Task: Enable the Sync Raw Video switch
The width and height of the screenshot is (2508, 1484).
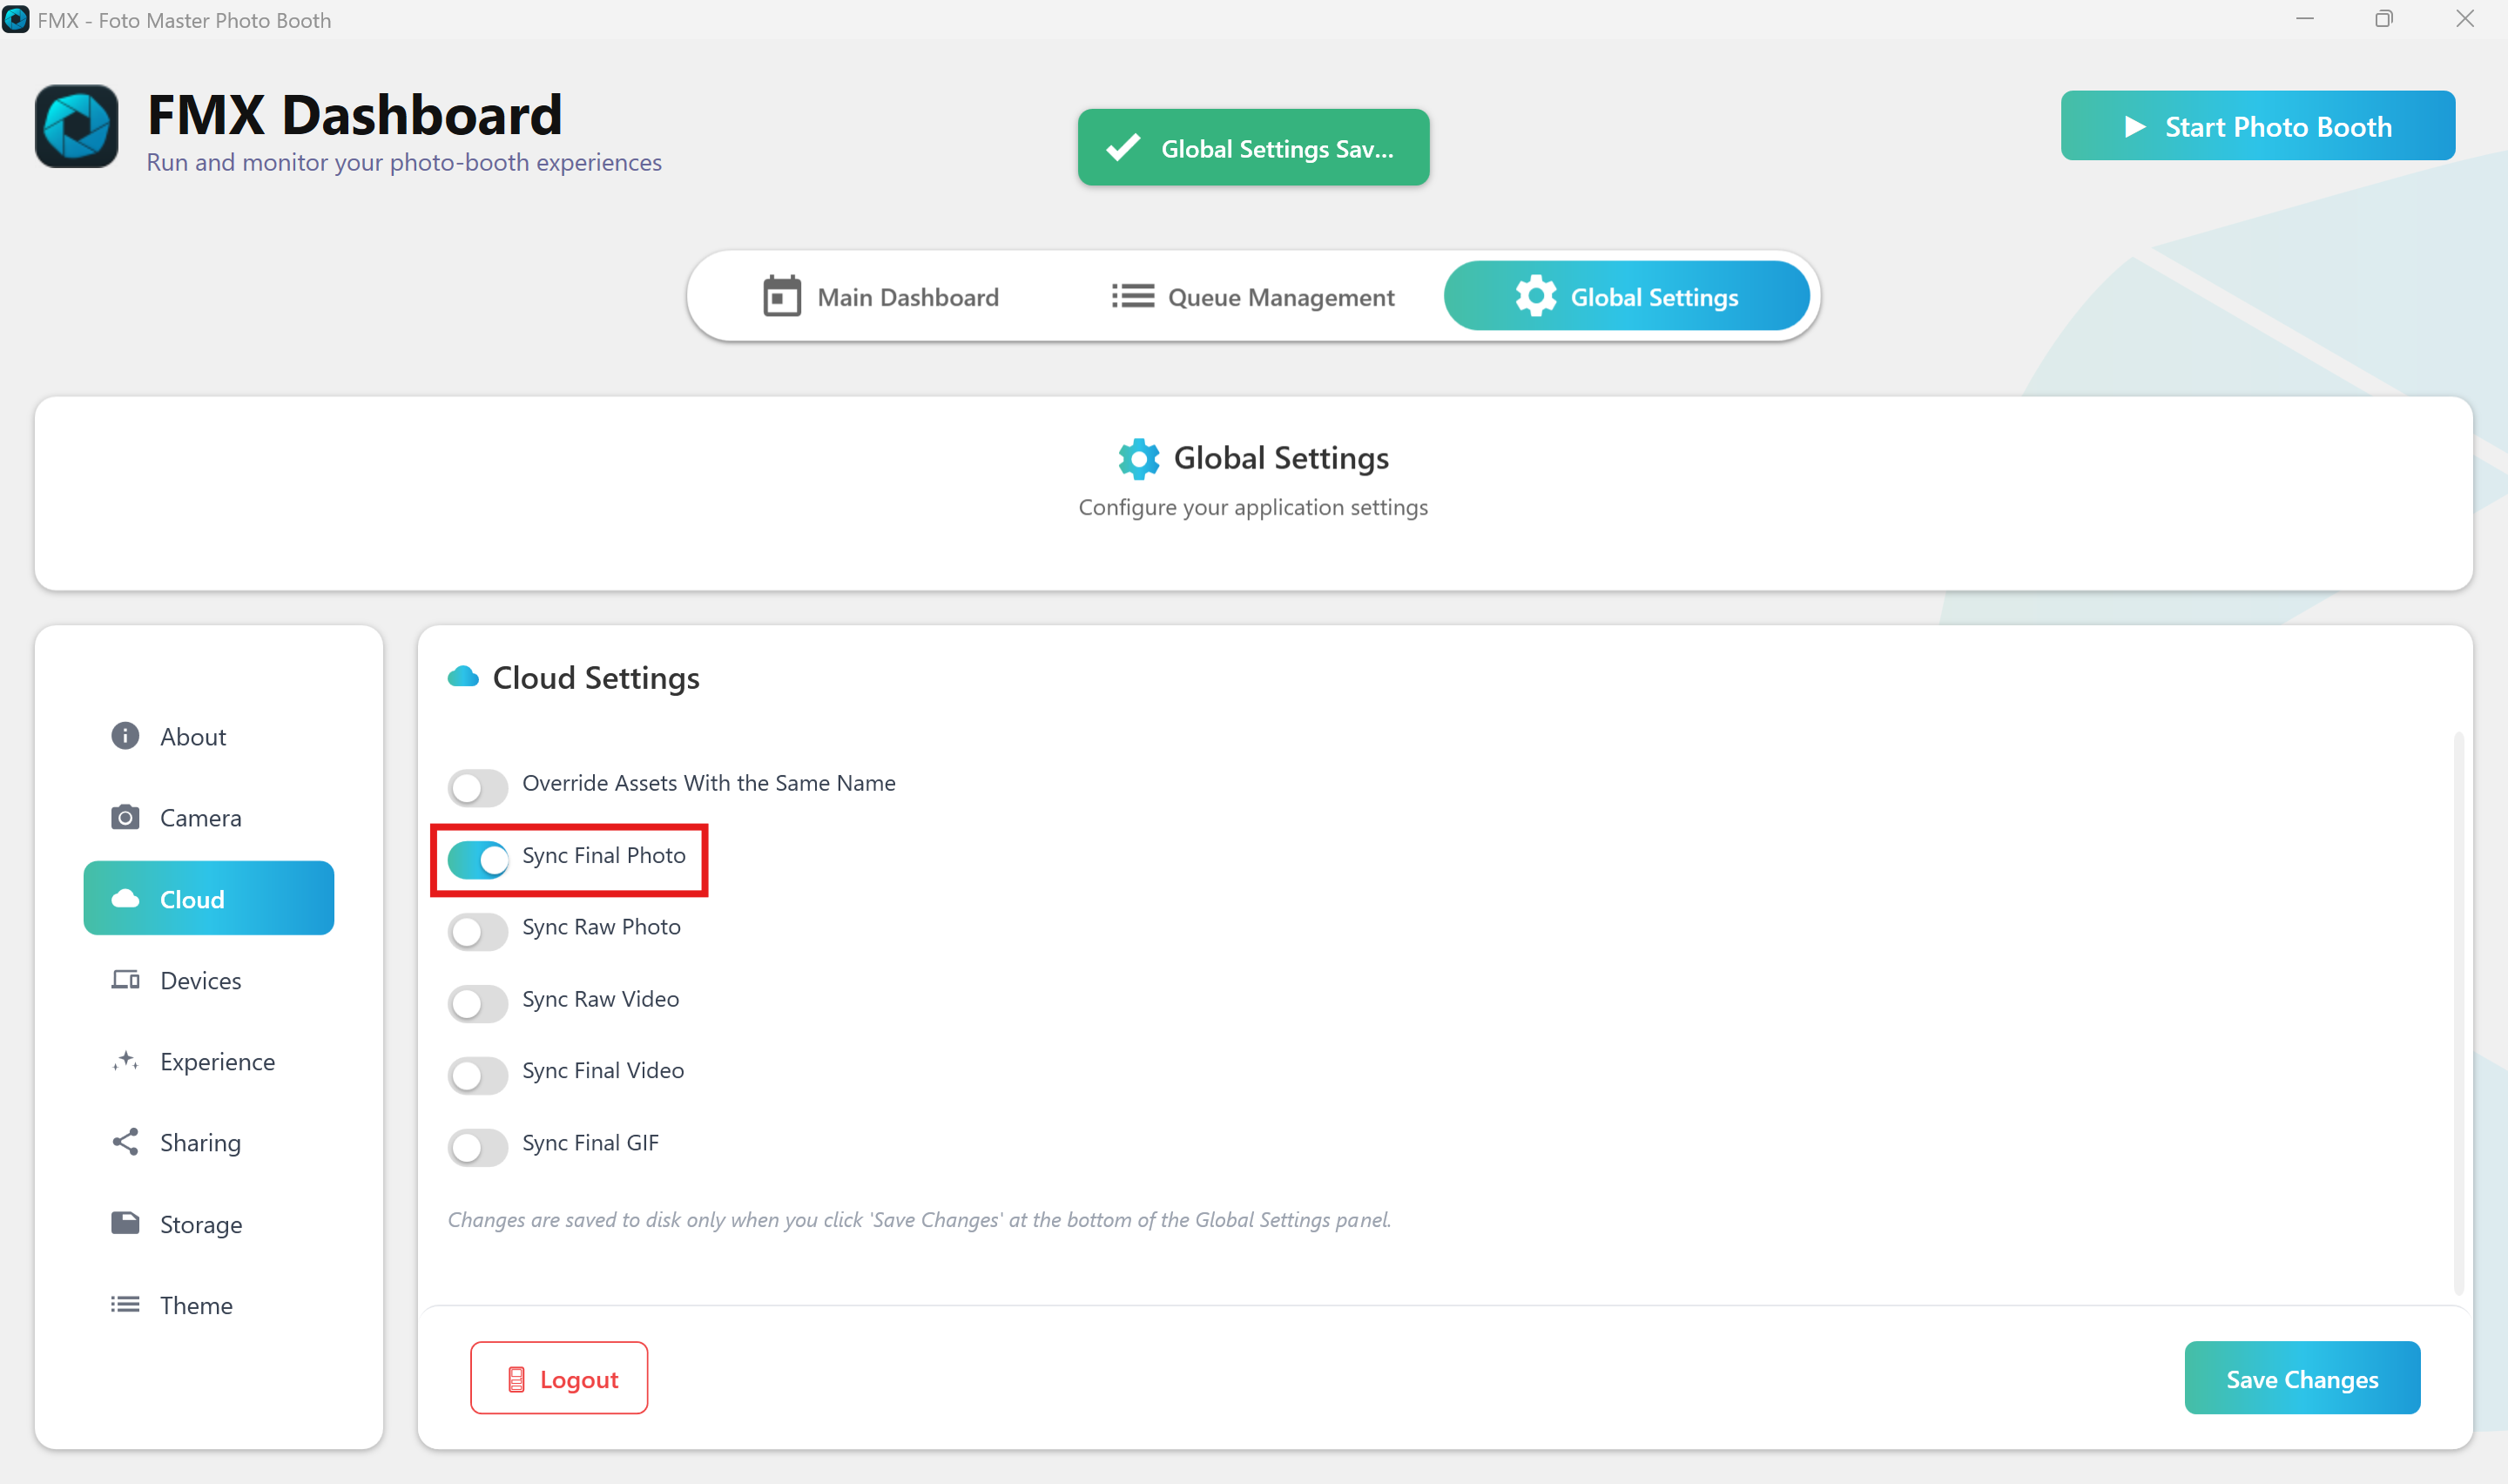Action: pos(478,1003)
